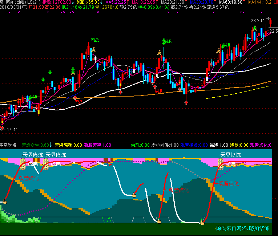This screenshot has width=278, height=236.
Task: Click the rightmost green W&R label
Action: point(226,45)
